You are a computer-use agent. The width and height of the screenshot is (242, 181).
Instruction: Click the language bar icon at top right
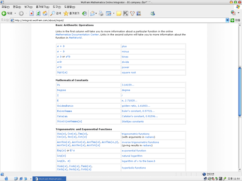point(233,13)
